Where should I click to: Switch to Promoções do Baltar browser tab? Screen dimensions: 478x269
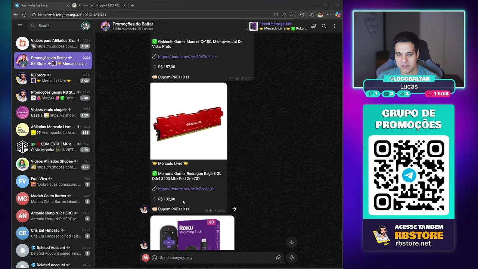pyautogui.click(x=42, y=5)
